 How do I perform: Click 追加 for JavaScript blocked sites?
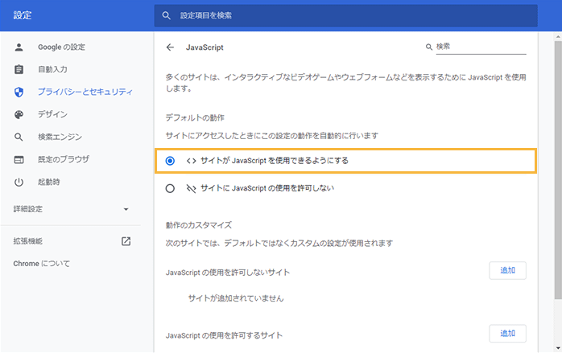[x=507, y=270]
